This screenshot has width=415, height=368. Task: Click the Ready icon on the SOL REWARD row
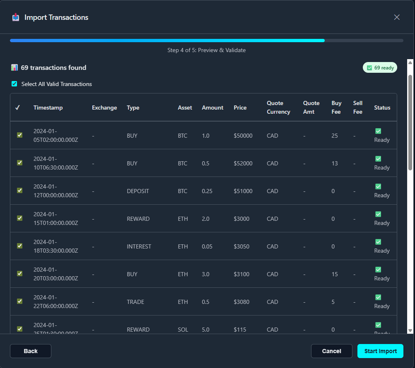coord(378,325)
